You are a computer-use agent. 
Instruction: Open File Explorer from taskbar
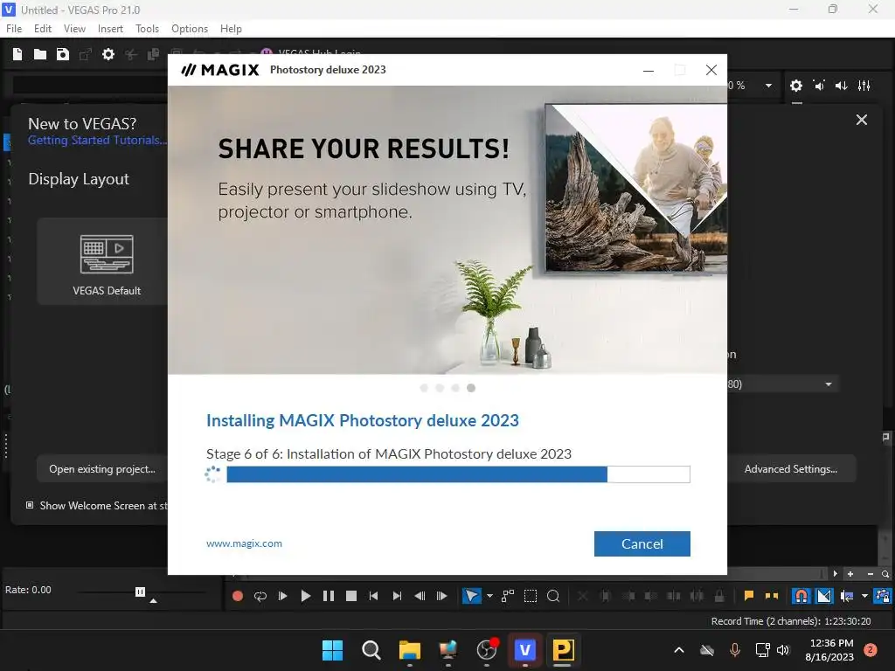(410, 650)
